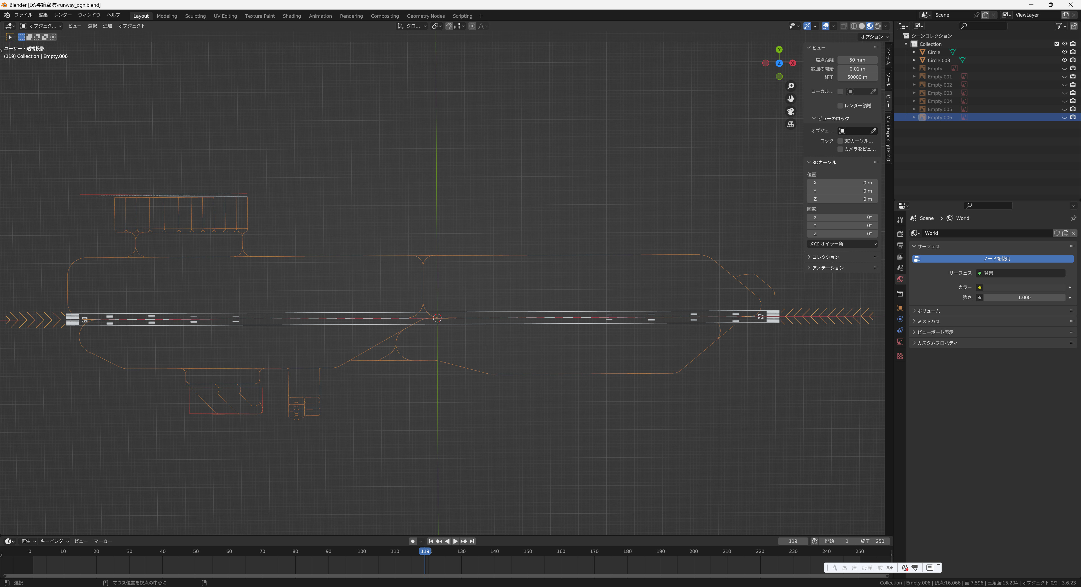Open the Output properties tab
This screenshot has width=1081, height=587.
point(900,245)
